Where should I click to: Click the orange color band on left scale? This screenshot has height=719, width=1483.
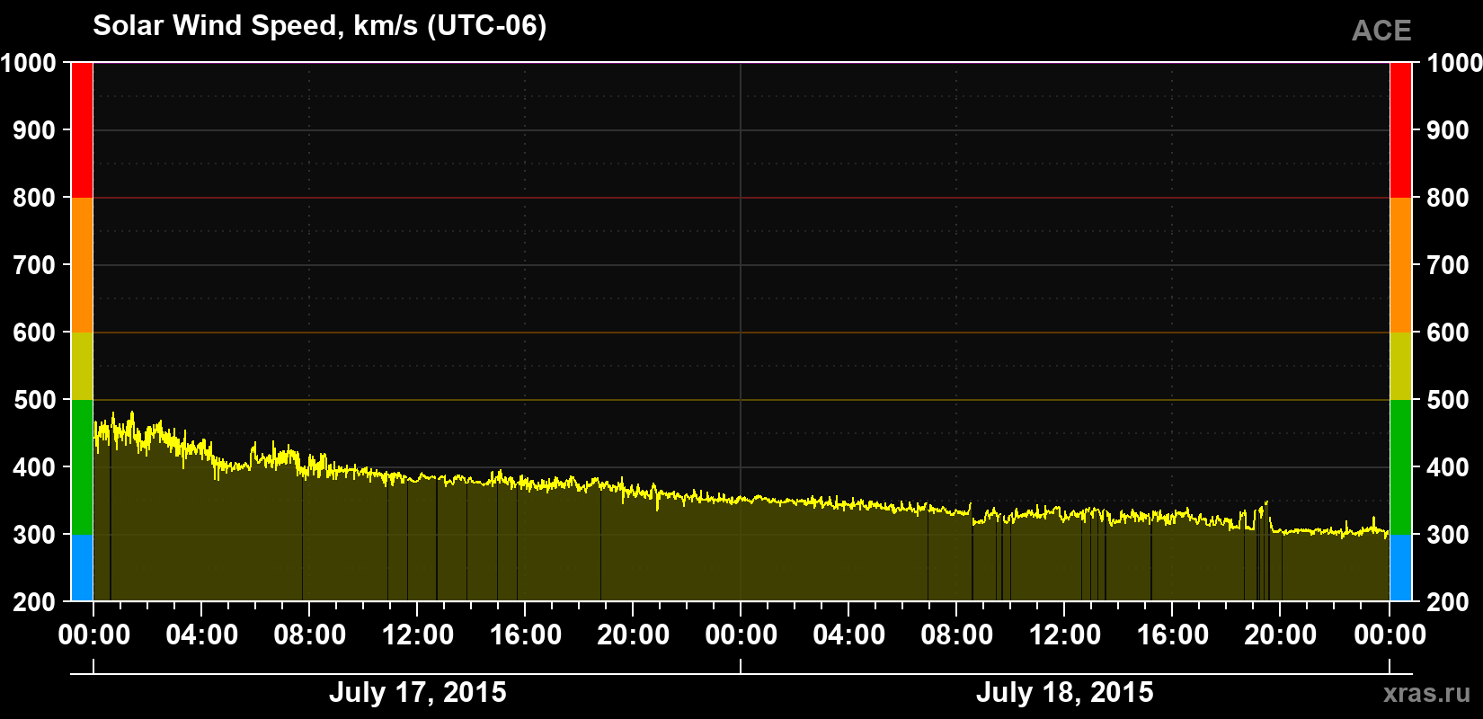82,265
